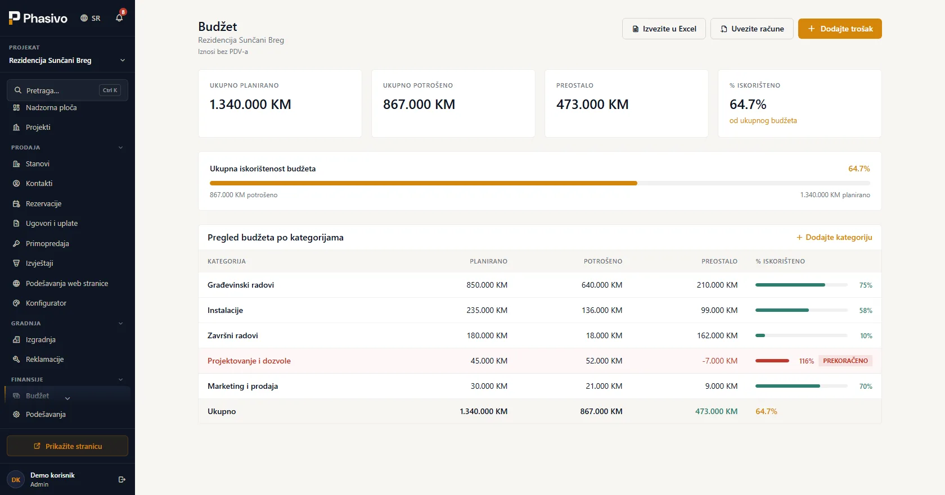Select the Instalacije category row
This screenshot has width=945, height=495.
(540, 310)
